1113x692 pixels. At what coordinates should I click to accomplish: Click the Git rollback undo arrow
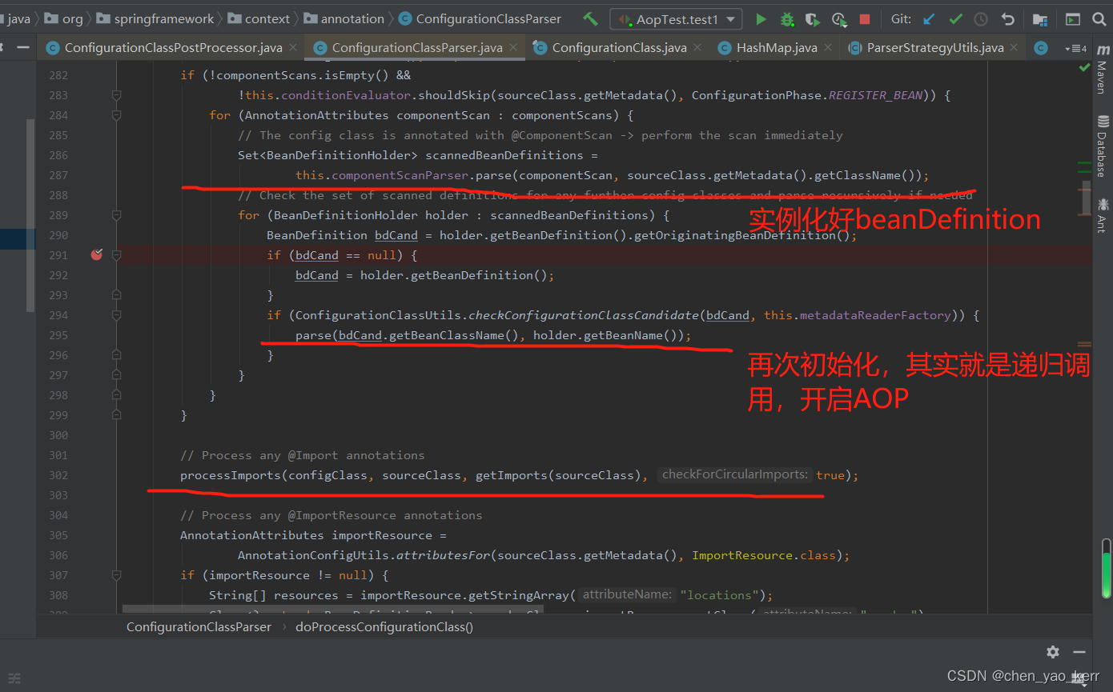(1008, 19)
